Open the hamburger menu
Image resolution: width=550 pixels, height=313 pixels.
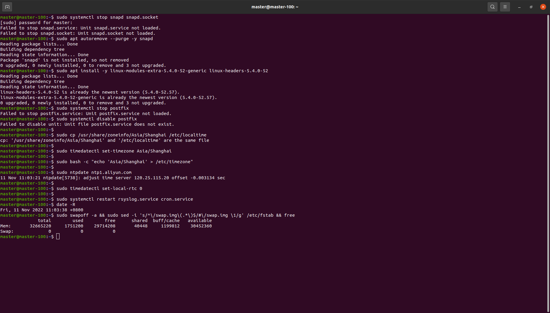click(505, 7)
